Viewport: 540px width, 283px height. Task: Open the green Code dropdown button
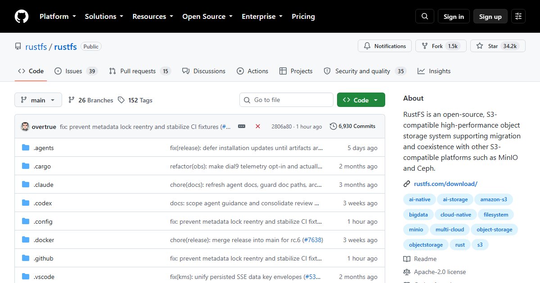coord(361,100)
